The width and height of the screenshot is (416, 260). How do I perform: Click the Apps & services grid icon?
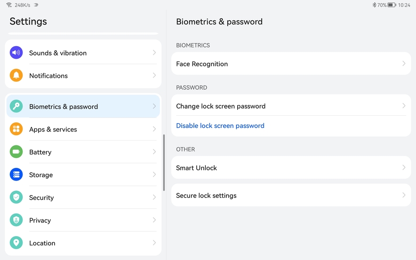click(16, 129)
